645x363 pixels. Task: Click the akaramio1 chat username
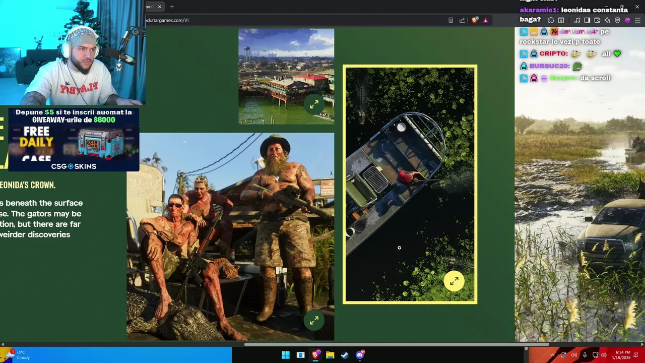(539, 10)
